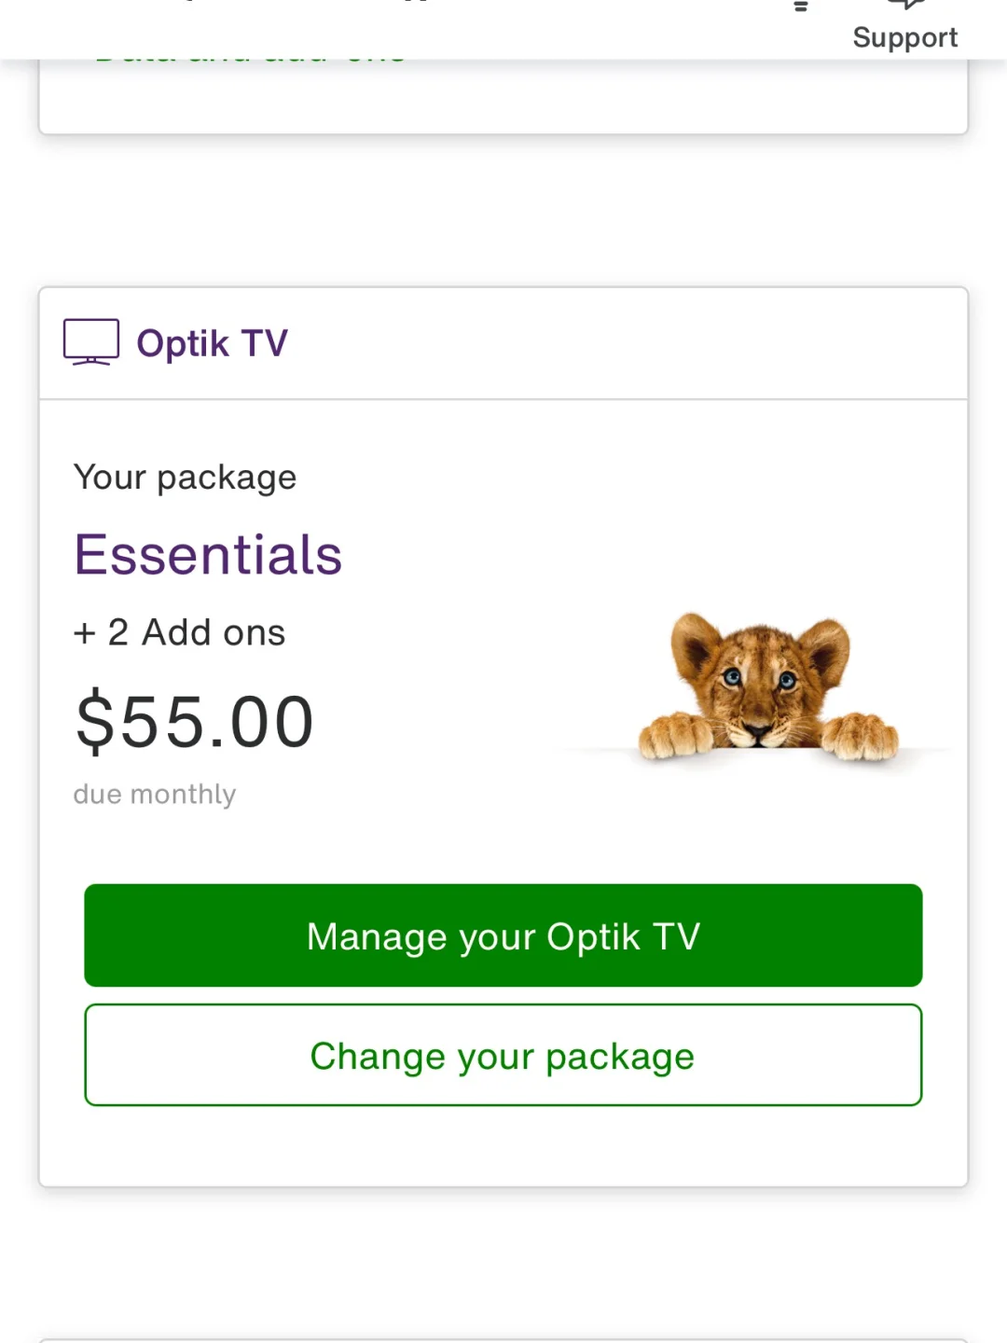Click the '+ 2 Add ons' text

coord(179,632)
